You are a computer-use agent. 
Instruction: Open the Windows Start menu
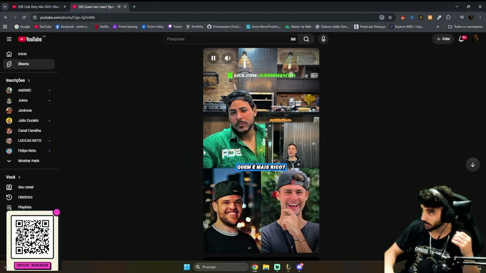[x=187, y=267]
